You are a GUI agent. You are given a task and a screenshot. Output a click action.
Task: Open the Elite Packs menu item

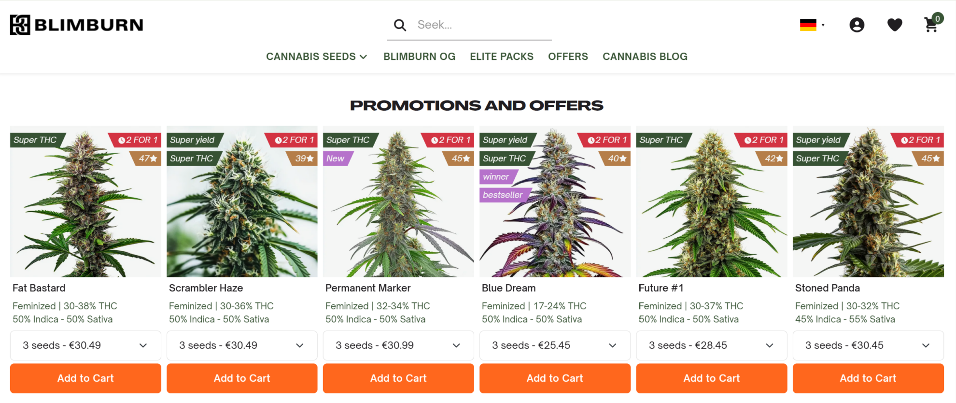pyautogui.click(x=502, y=57)
